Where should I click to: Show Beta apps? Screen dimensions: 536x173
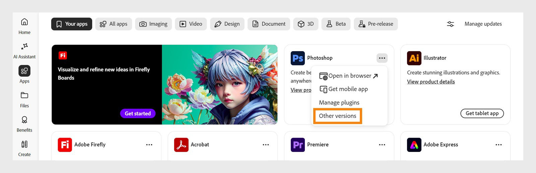pos(336,24)
